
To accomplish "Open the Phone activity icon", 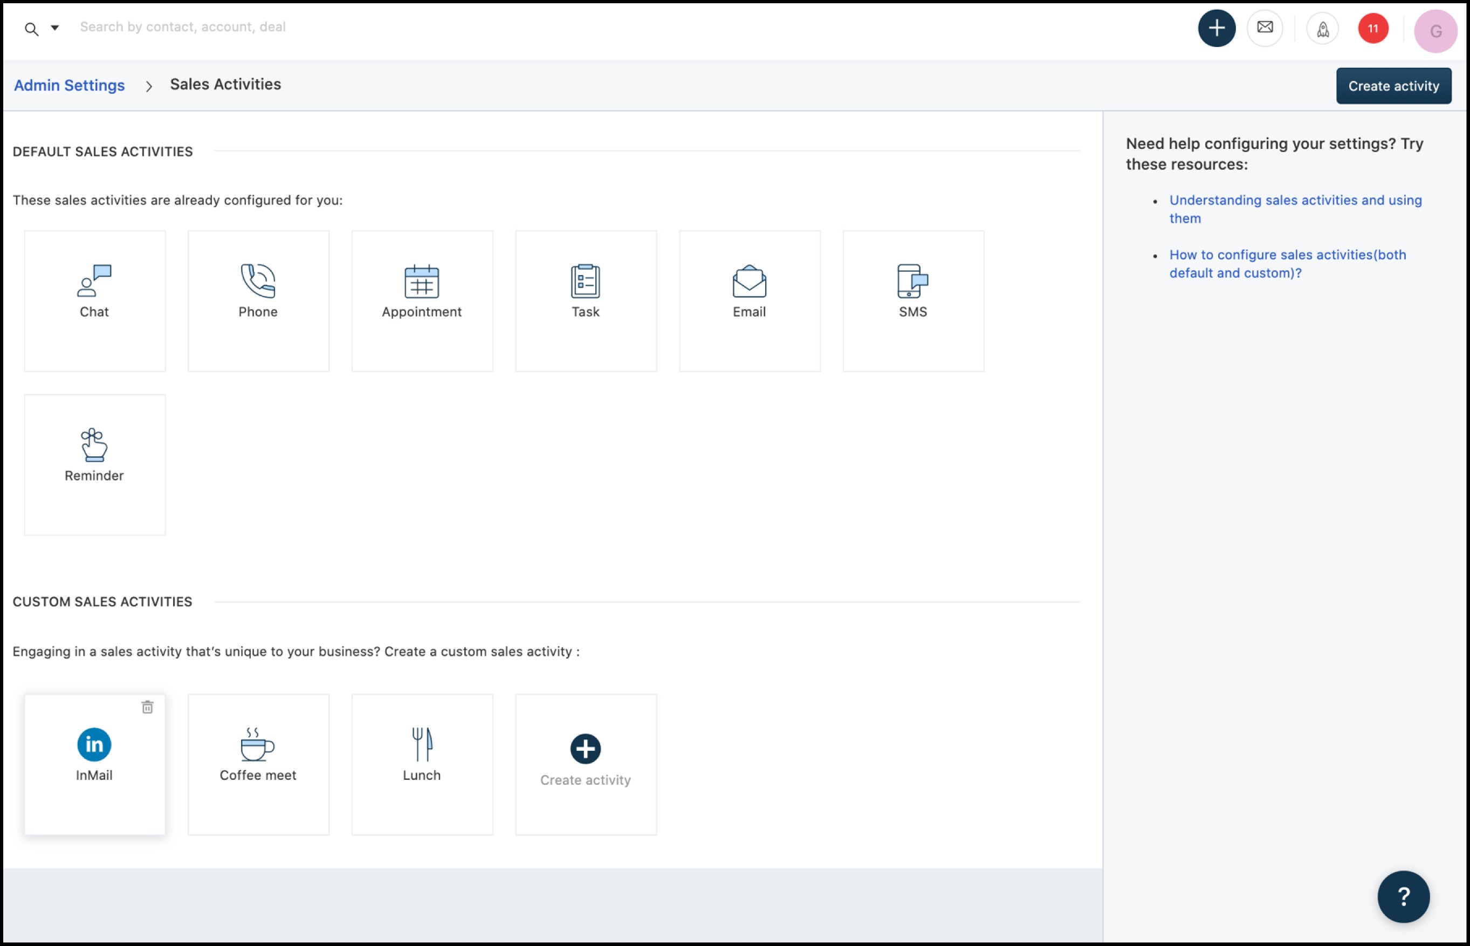I will (x=258, y=281).
